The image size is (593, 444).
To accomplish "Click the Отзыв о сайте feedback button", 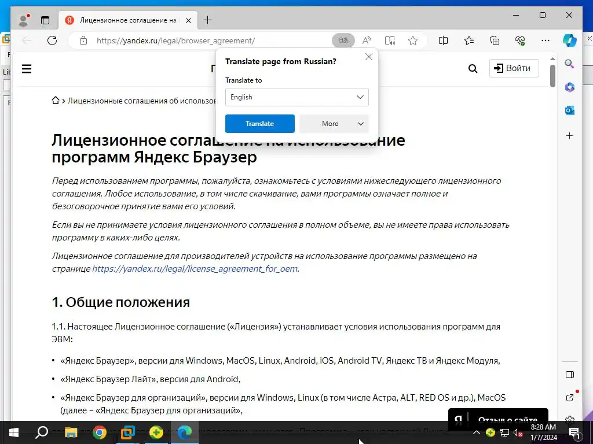I will [x=498, y=419].
